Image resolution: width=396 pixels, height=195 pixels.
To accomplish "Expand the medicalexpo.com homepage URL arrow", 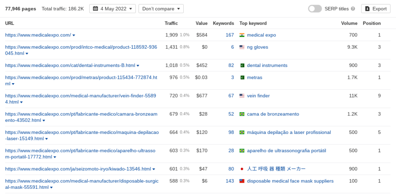I will [74, 35].
